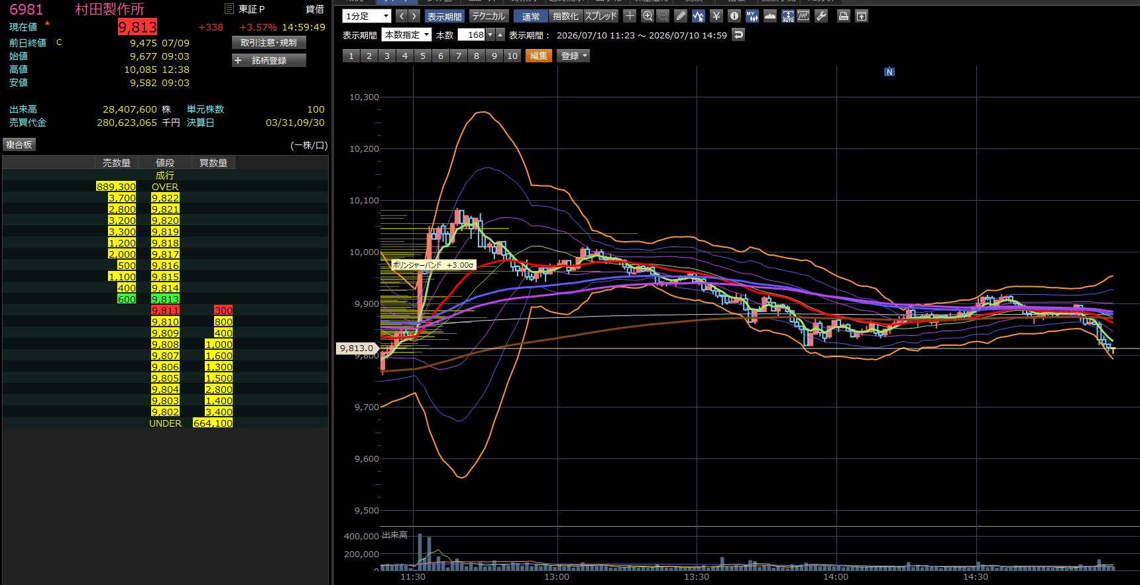Click the chart panel layout icon
Image resolution: width=1140 pixels, height=585 pixels.
coord(803,16)
